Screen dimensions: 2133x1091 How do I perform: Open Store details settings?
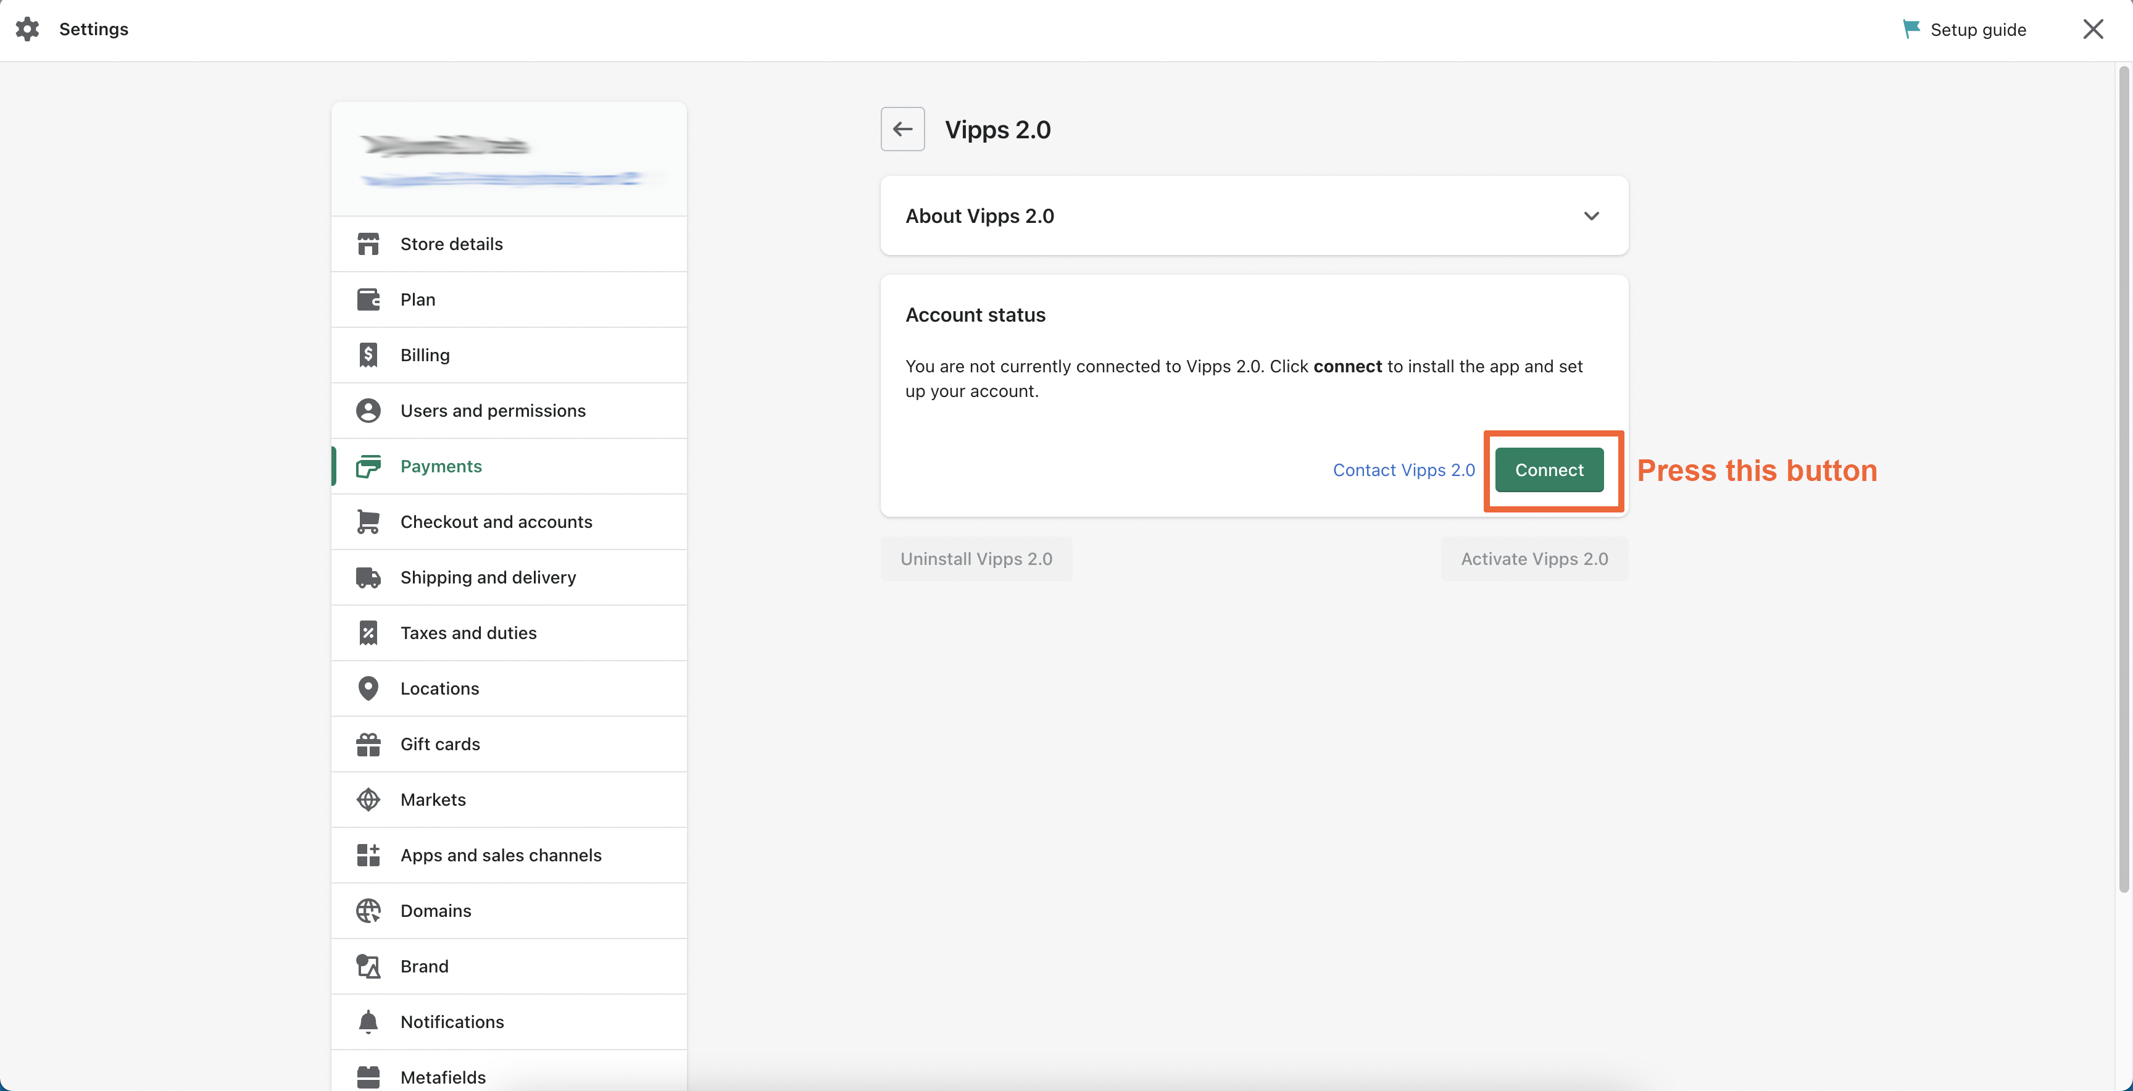click(509, 245)
